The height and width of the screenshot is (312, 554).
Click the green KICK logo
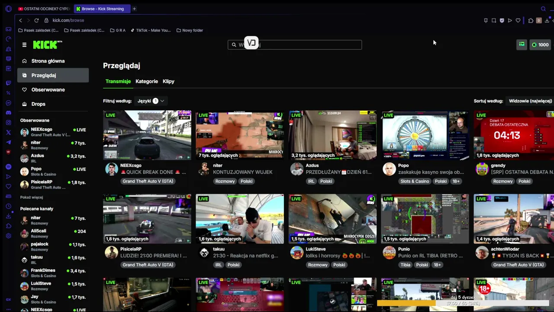48,45
